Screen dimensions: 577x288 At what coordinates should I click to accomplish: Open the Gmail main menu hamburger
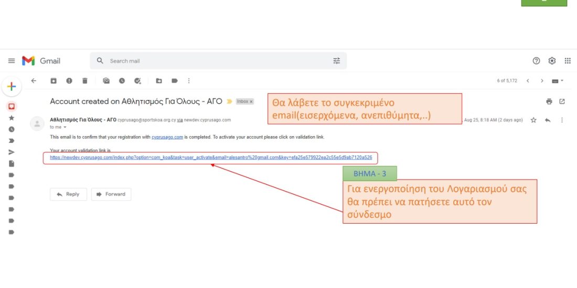pos(12,61)
